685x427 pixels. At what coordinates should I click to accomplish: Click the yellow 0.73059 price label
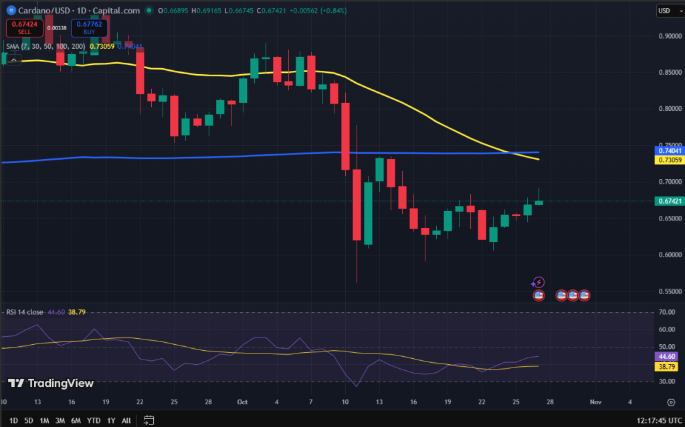click(x=669, y=160)
